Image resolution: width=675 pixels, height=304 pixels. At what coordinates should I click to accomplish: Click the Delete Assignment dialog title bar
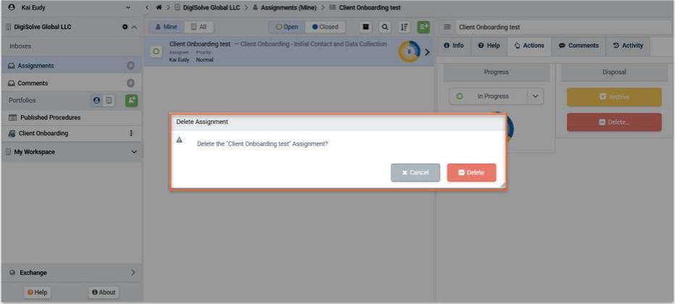coord(338,122)
